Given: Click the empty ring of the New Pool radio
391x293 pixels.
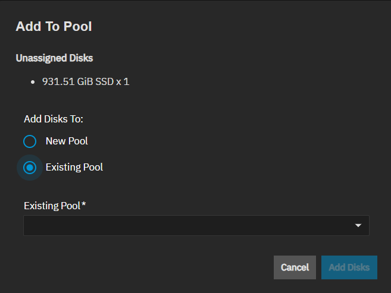Looking at the screenshot, I should 24,141.
